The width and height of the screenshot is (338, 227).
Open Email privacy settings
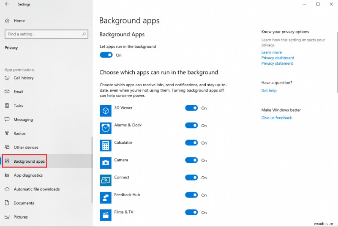click(46, 92)
